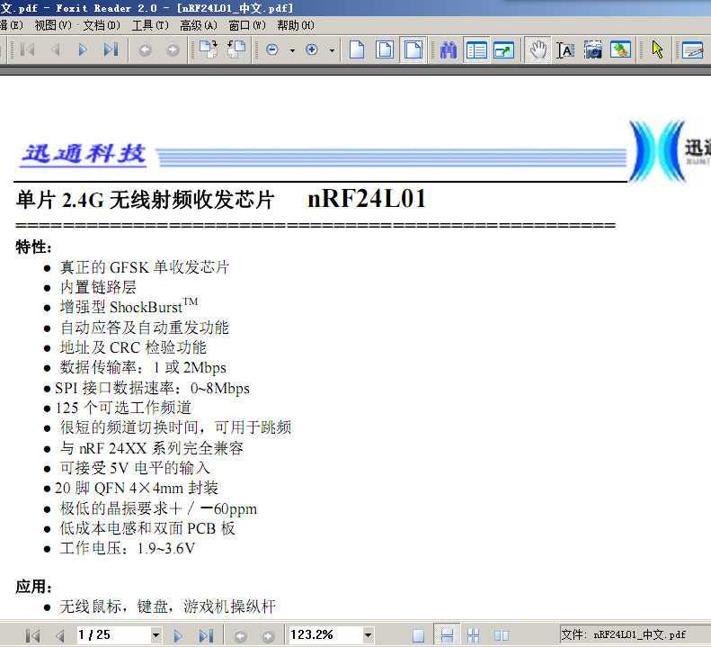Click previous page arrow in top toolbar
Screen dimensions: 711x647
pos(56,49)
